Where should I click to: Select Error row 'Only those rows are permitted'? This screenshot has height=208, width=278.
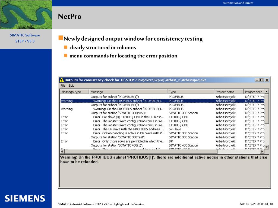162,141
